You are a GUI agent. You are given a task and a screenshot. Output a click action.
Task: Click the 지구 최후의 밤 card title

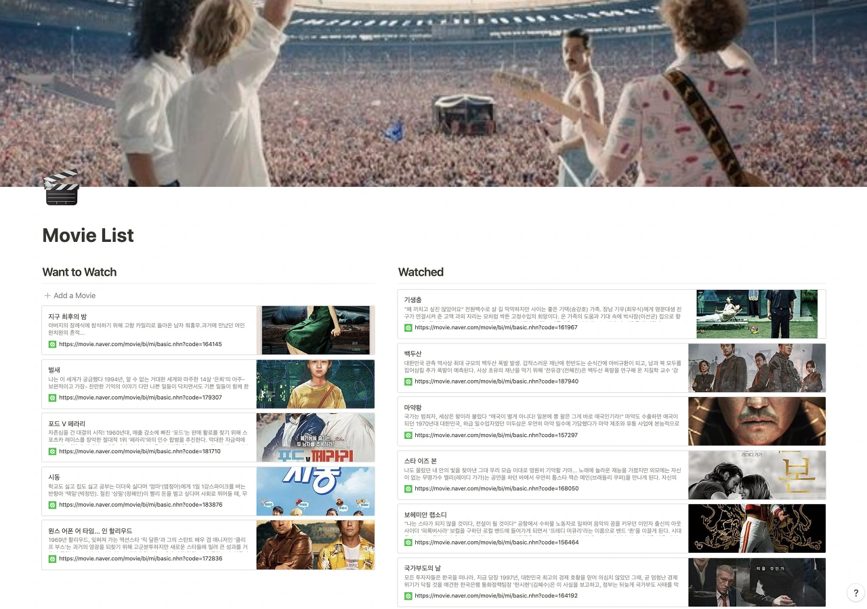68,316
